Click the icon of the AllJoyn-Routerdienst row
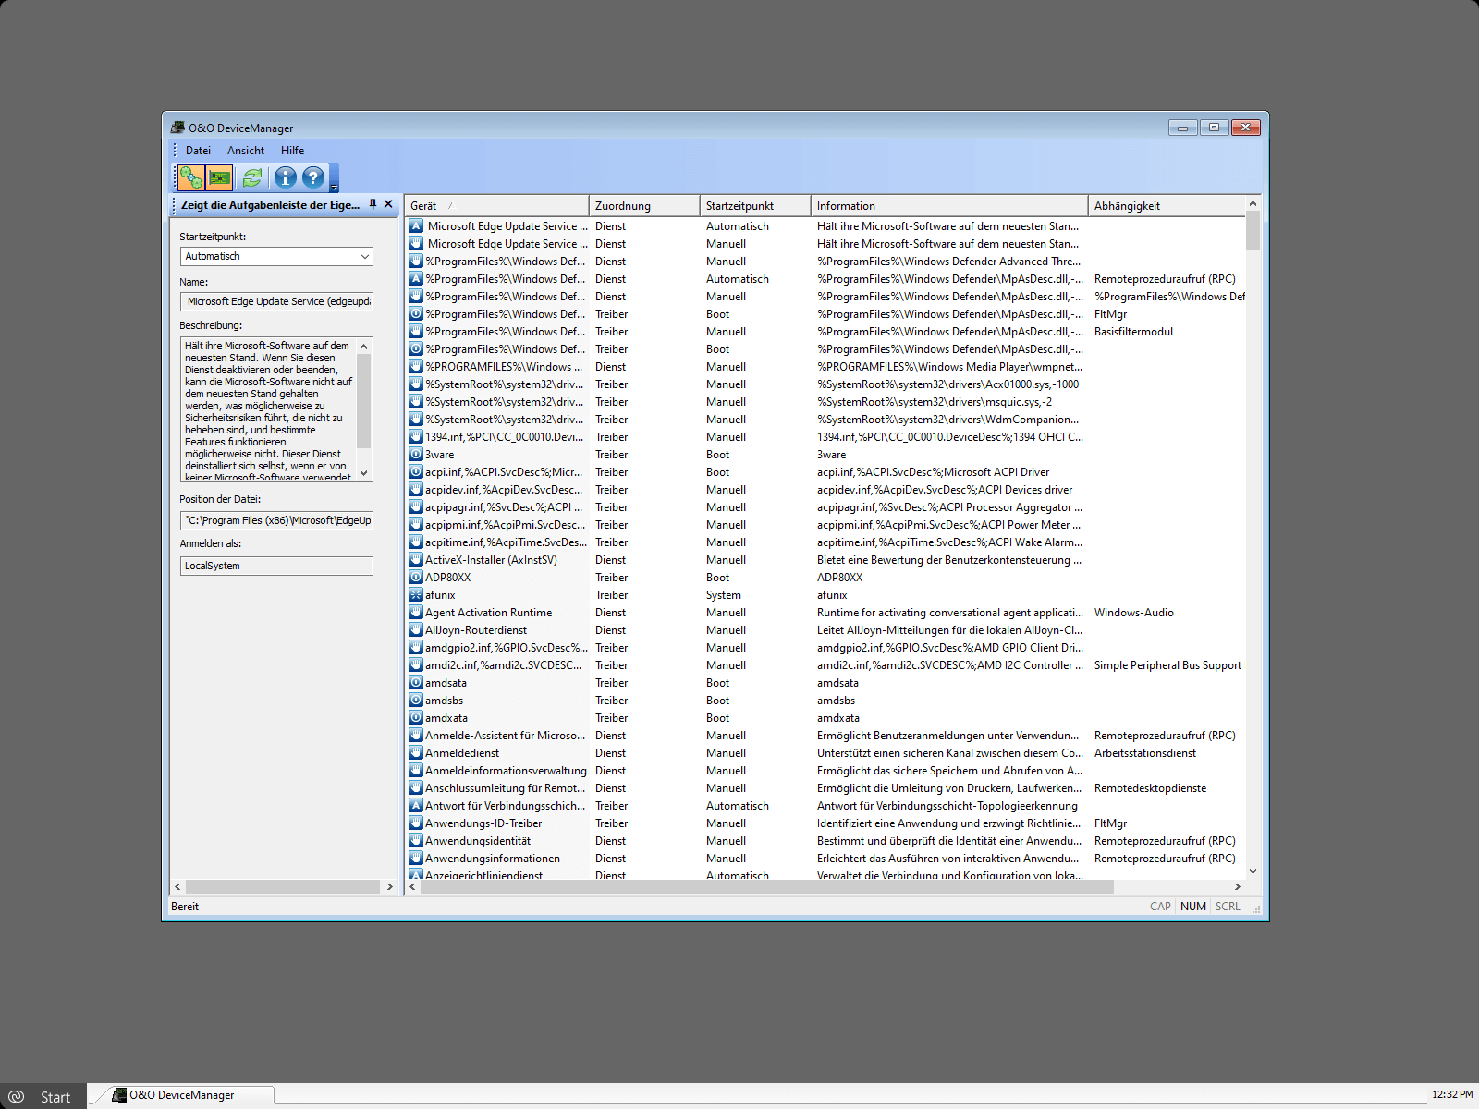 (x=416, y=629)
